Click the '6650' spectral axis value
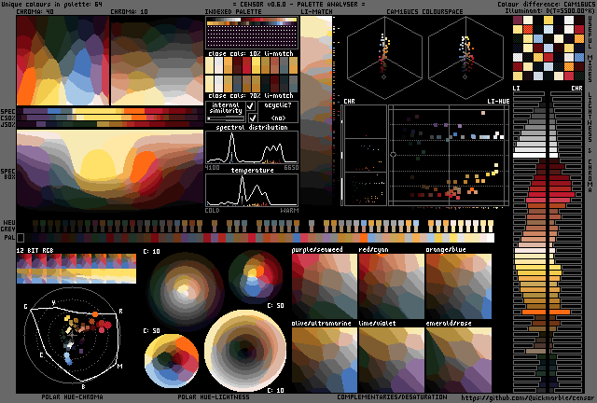Image resolution: width=597 pixels, height=403 pixels. [x=291, y=168]
